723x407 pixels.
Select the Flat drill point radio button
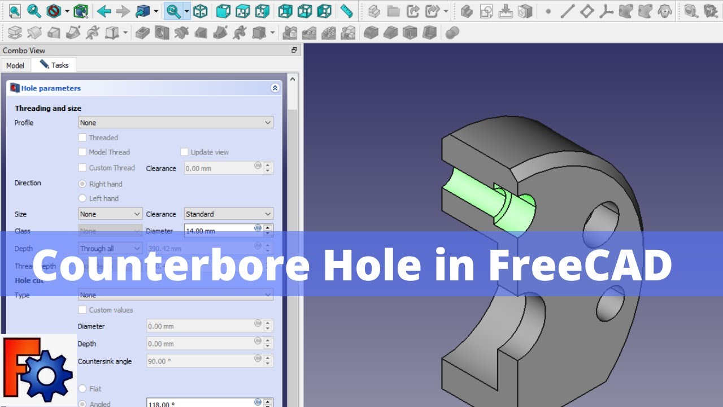click(x=82, y=389)
